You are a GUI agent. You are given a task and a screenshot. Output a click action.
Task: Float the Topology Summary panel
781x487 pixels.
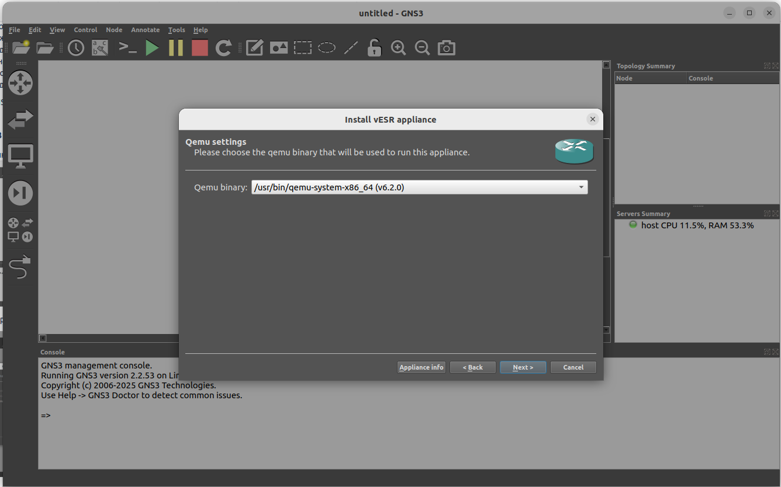[767, 66]
